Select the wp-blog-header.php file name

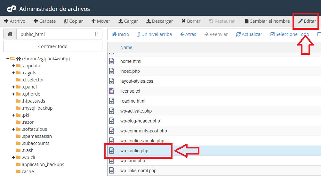click(140, 121)
